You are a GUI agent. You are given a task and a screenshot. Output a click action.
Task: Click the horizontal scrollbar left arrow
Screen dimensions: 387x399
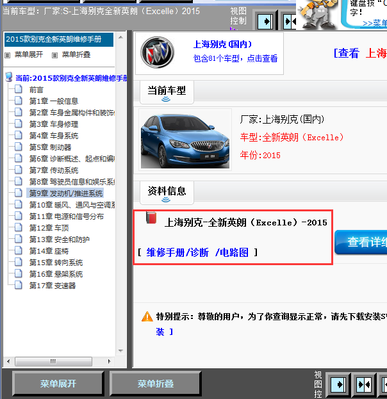[8, 361]
